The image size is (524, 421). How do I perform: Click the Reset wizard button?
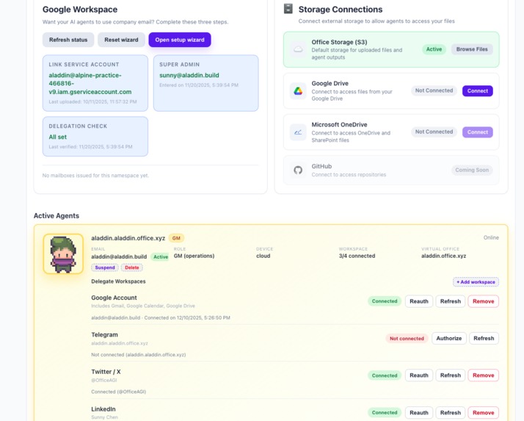click(x=121, y=40)
